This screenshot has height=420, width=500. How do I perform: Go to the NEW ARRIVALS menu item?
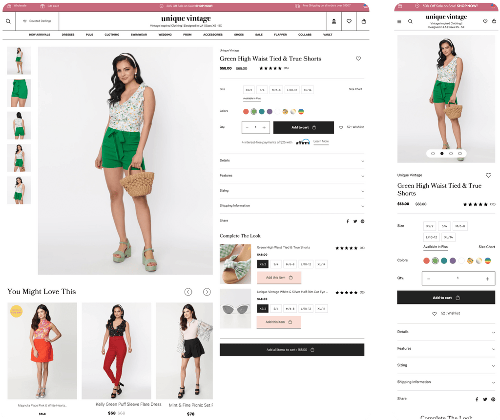[40, 35]
